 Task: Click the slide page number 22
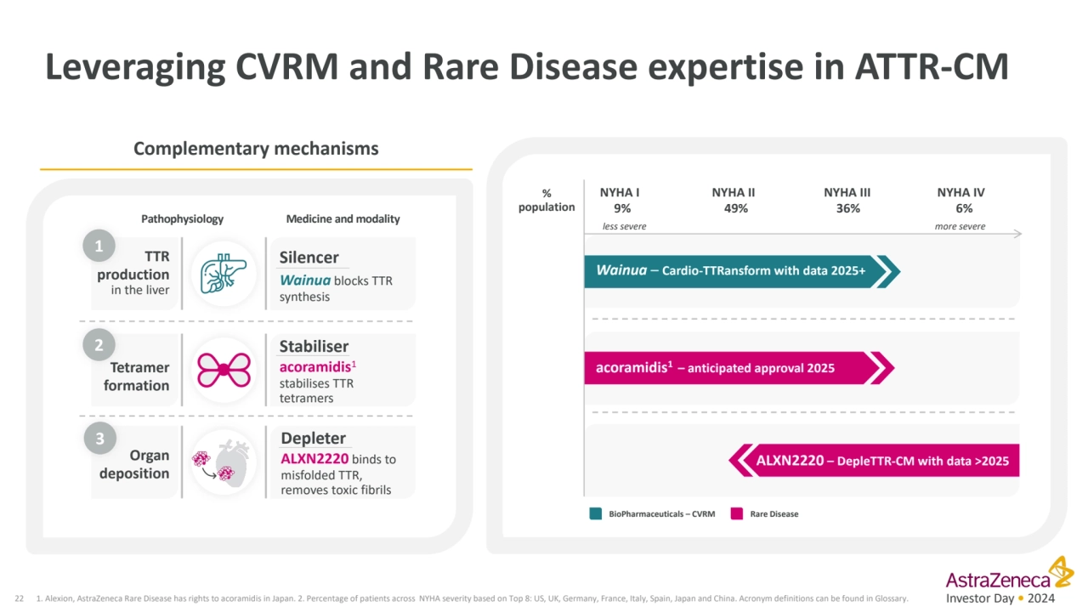pyautogui.click(x=20, y=598)
